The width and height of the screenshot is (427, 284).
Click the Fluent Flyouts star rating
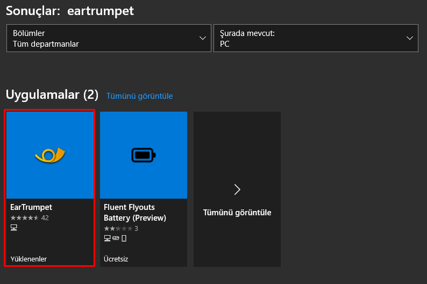118,228
